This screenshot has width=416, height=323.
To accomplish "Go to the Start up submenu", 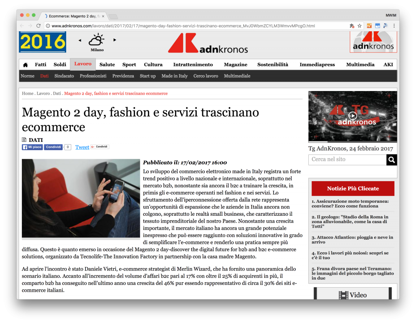I will click(148, 76).
